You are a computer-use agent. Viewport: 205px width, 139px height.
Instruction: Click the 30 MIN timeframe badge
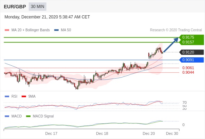coord(38,7)
